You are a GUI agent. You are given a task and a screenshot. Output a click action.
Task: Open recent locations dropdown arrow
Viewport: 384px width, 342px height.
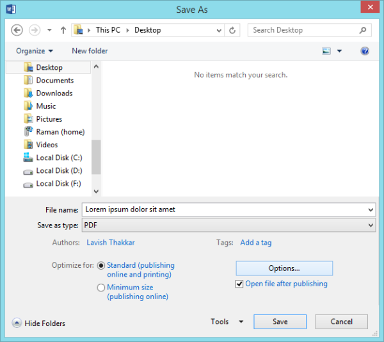tap(49, 30)
